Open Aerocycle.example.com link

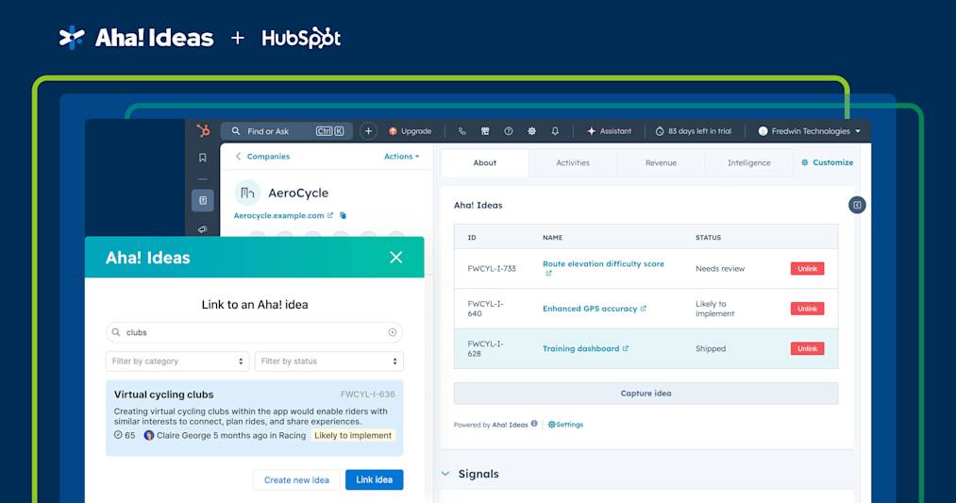click(278, 215)
